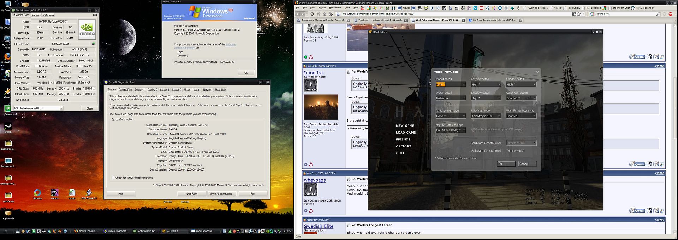Screen dimensions: 678x240
Task: Open the Filtering mode dropdown
Action: tap(486, 116)
